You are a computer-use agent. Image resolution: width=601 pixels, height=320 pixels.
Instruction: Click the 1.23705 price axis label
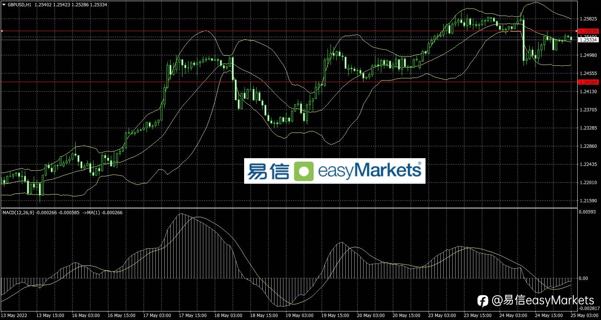point(588,110)
